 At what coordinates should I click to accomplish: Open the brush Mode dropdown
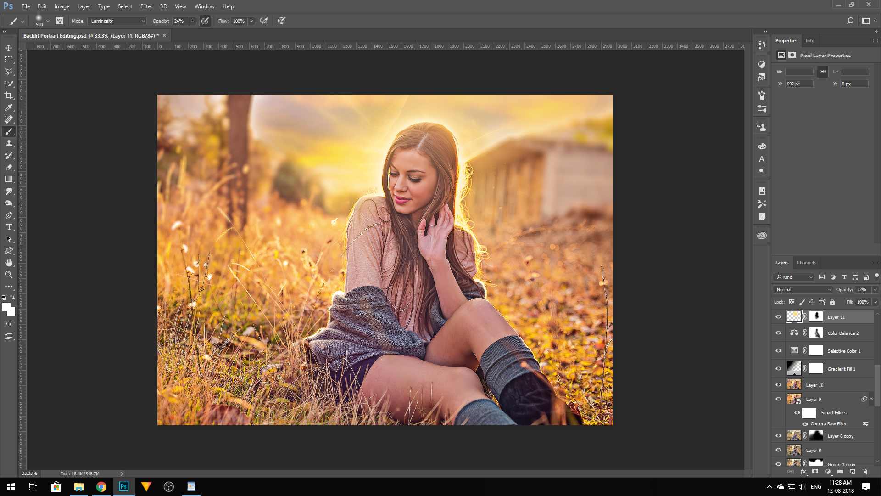point(117,21)
